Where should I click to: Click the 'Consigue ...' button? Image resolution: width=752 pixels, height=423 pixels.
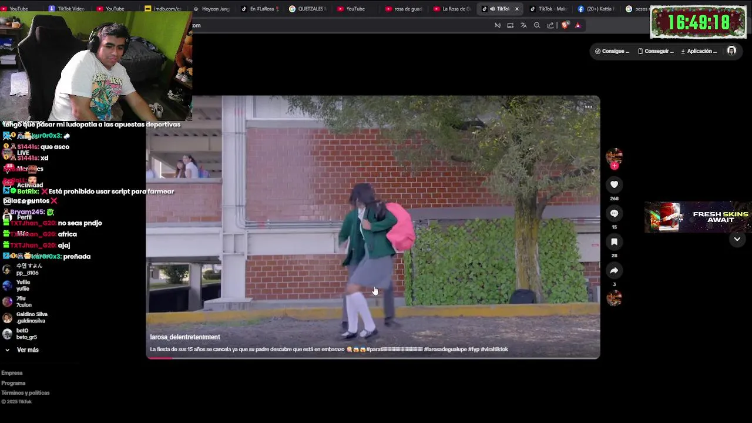[x=612, y=51]
